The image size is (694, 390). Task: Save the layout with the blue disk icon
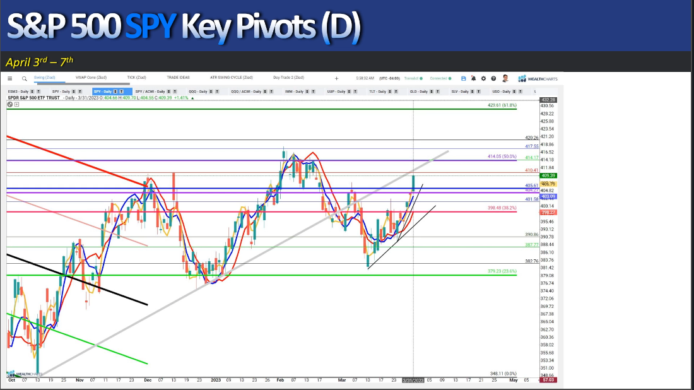464,78
